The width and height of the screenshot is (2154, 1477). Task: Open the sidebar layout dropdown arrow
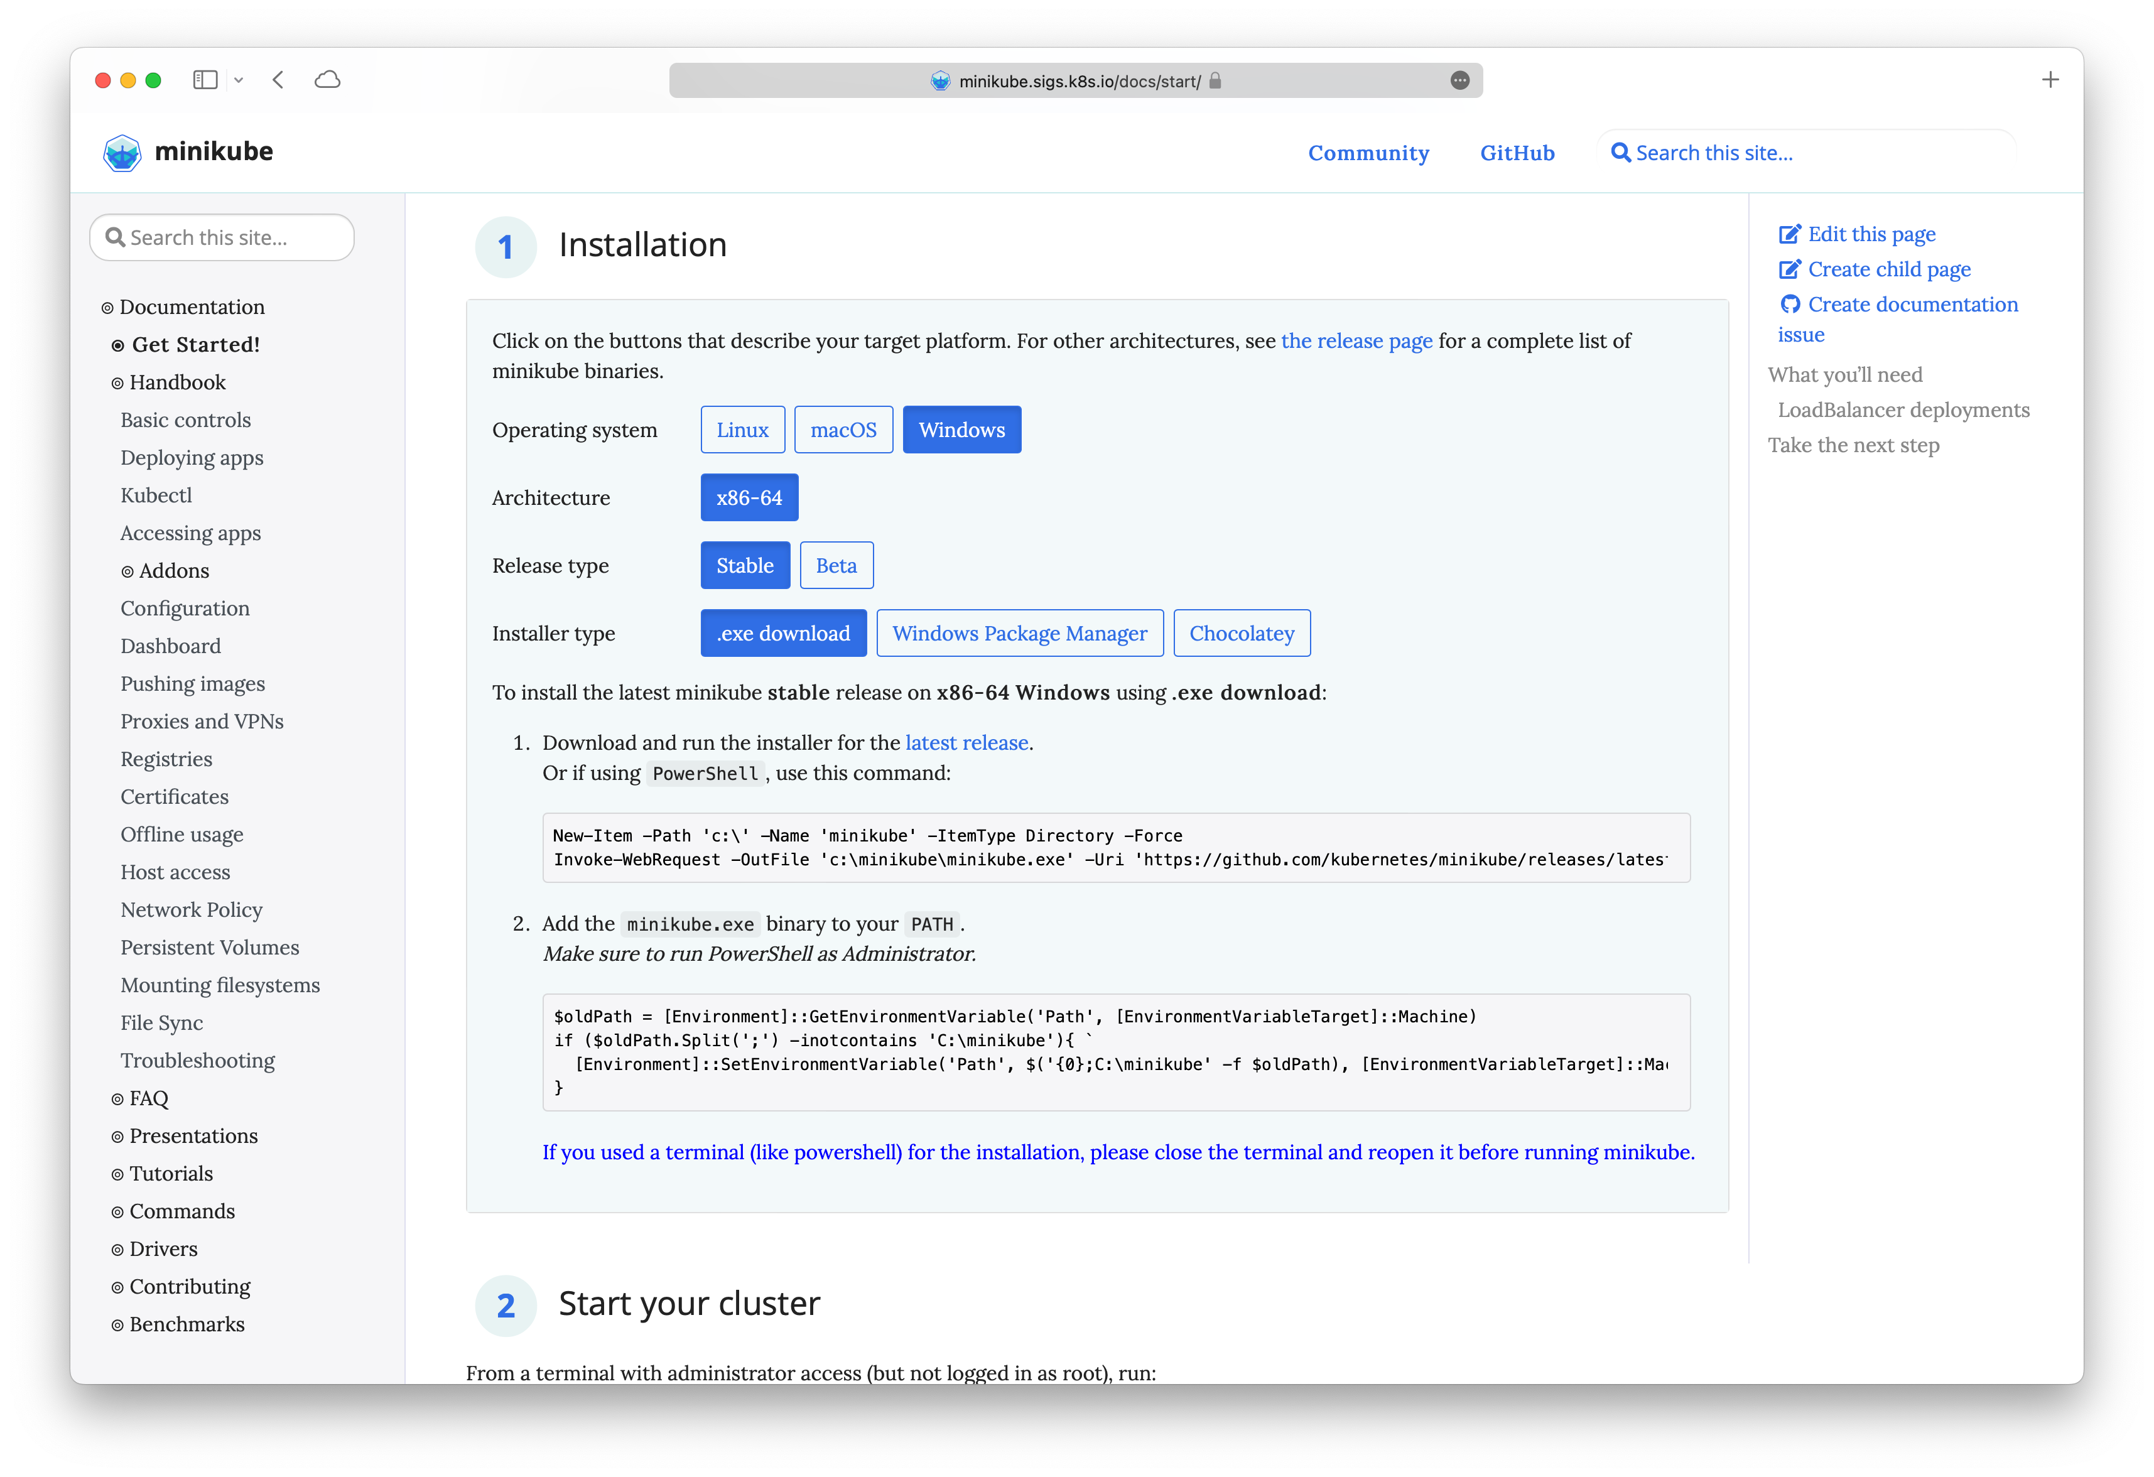[x=238, y=80]
